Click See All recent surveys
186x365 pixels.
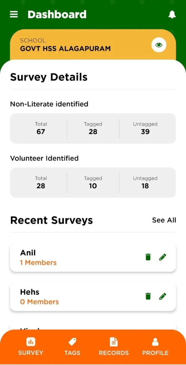pyautogui.click(x=164, y=220)
